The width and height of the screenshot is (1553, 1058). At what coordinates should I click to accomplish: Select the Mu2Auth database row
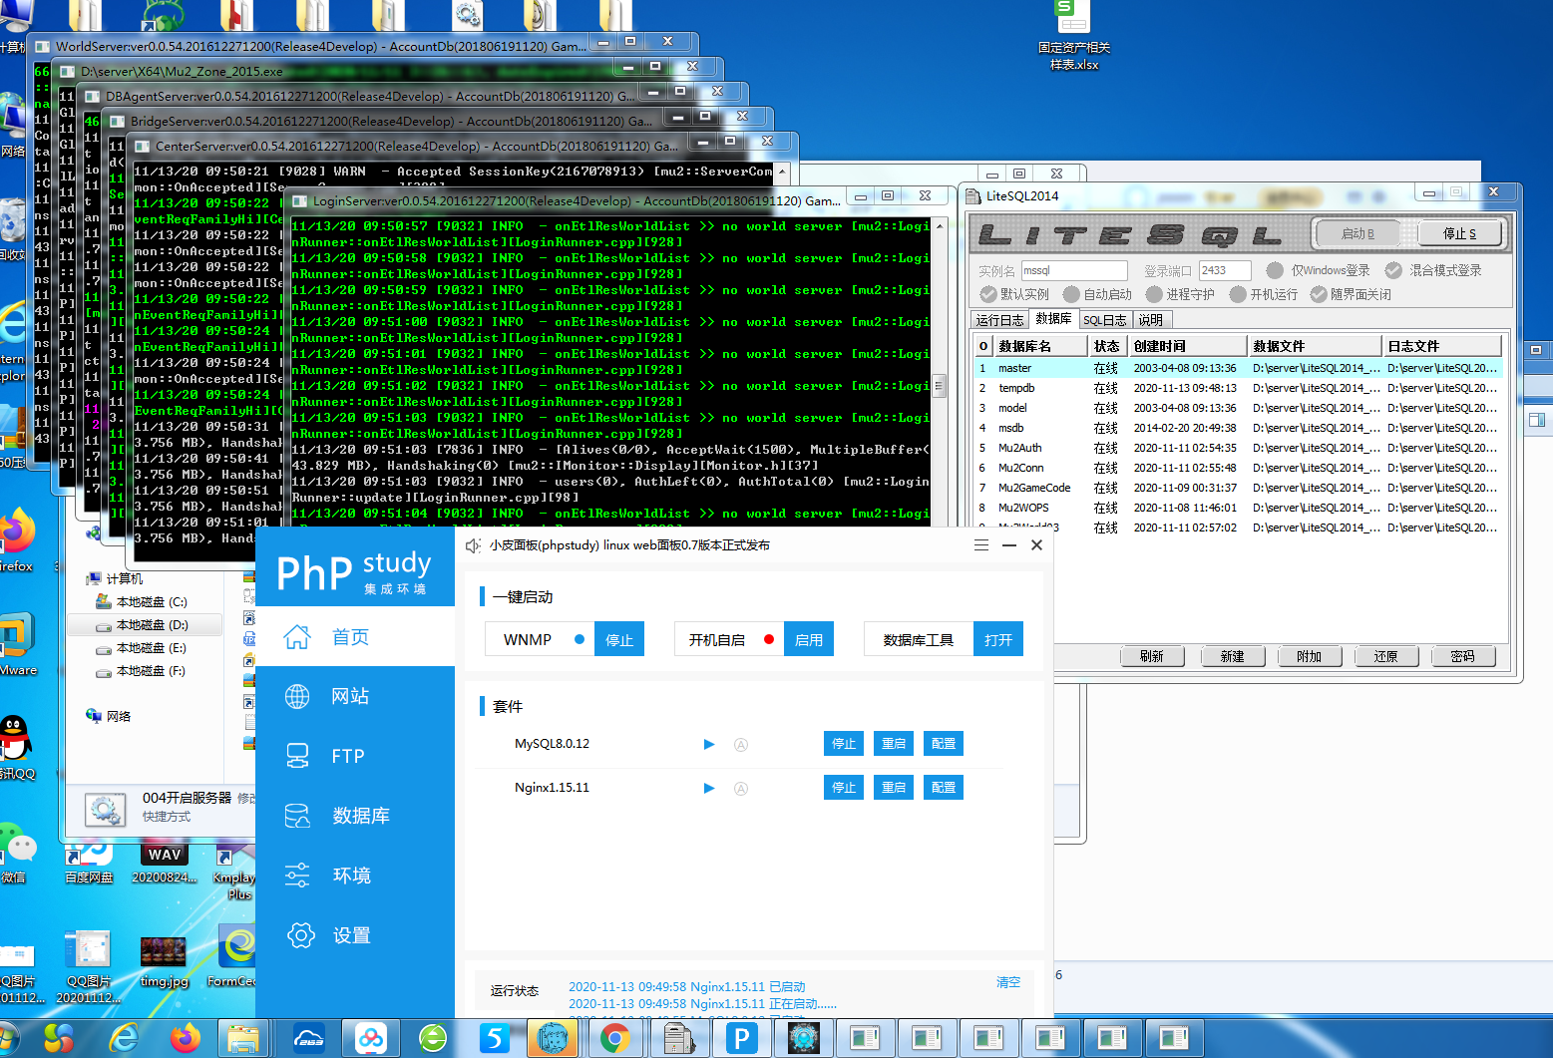point(1238,448)
